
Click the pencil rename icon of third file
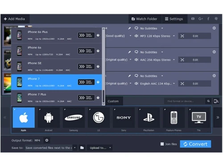click(x=129, y=76)
